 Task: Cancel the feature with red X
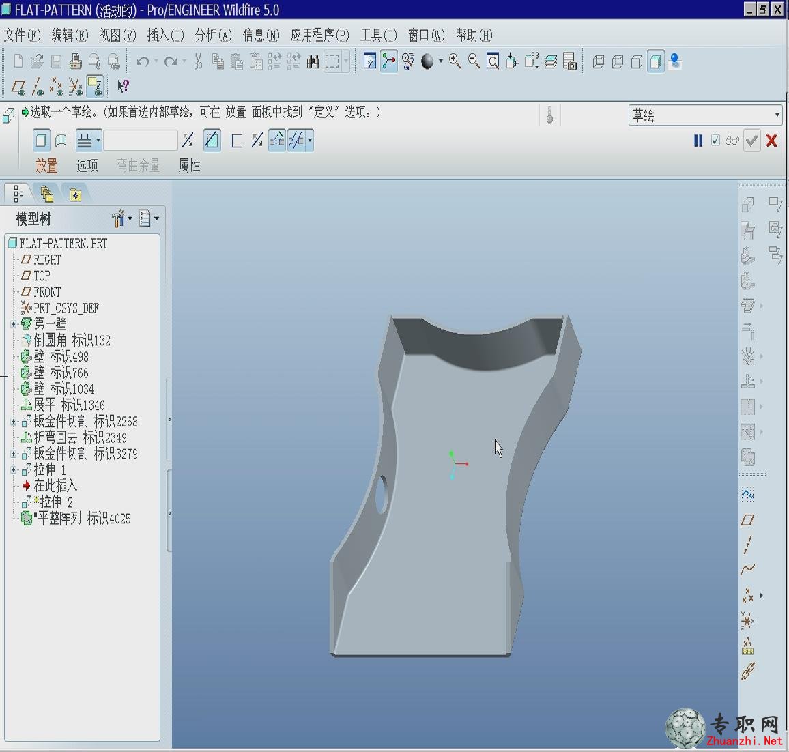(772, 141)
